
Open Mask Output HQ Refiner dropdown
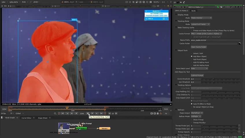tap(197, 113)
